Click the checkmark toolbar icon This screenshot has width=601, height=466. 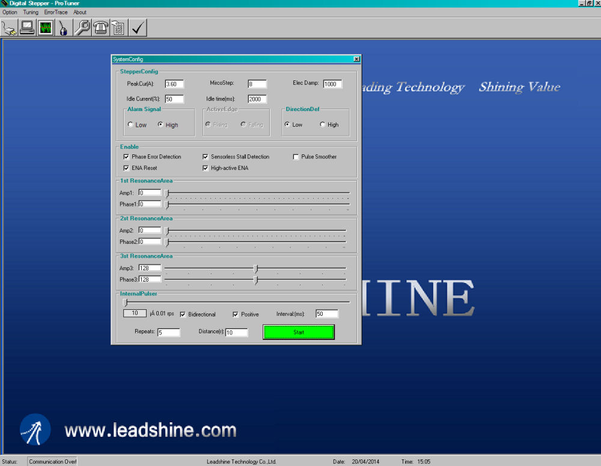tap(138, 28)
